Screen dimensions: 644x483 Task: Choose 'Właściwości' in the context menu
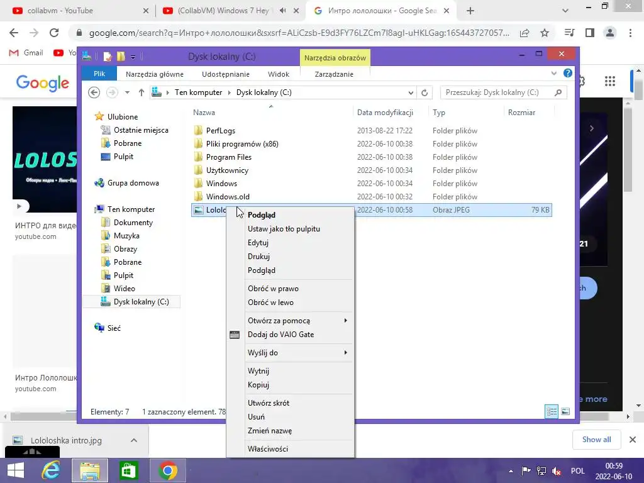point(268,449)
